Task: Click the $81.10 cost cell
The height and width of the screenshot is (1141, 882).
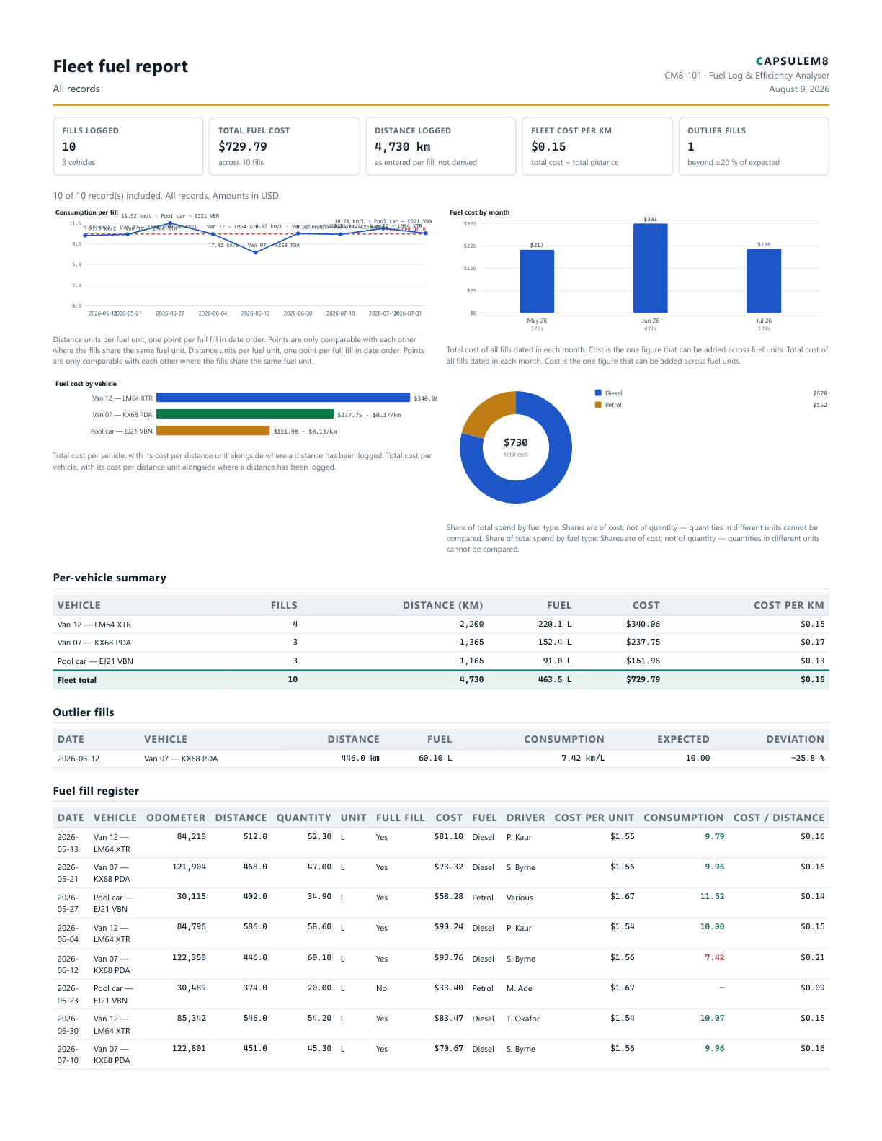Action: [x=449, y=836]
